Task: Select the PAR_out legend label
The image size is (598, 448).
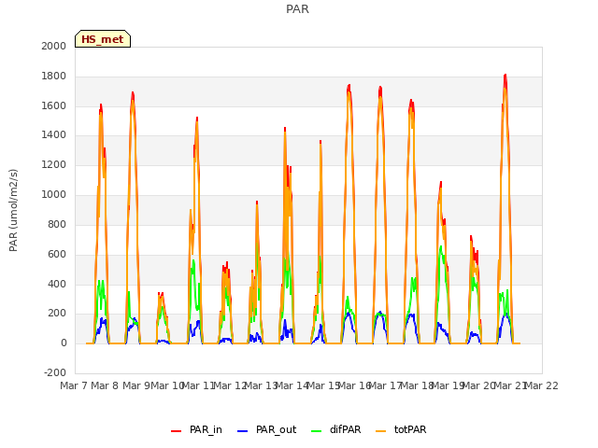Action: 277,430
